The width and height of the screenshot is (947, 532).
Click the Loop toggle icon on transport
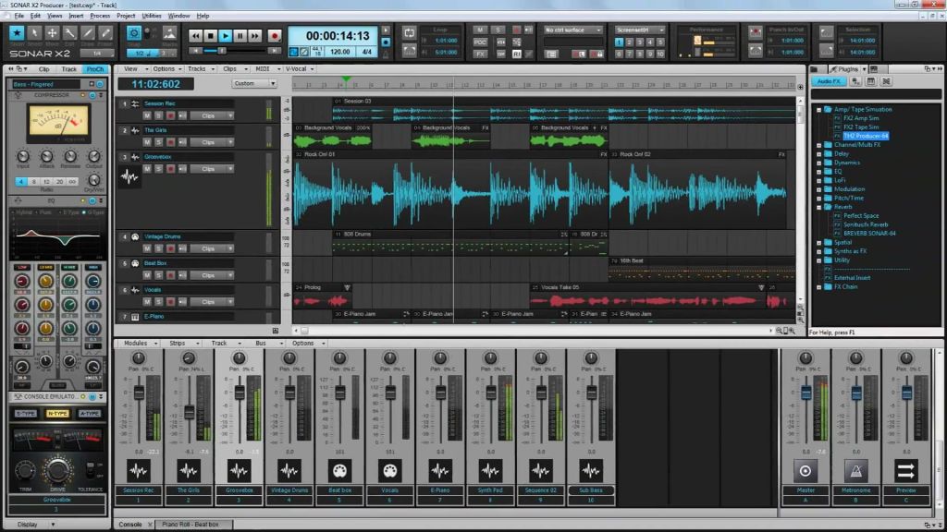coord(410,31)
